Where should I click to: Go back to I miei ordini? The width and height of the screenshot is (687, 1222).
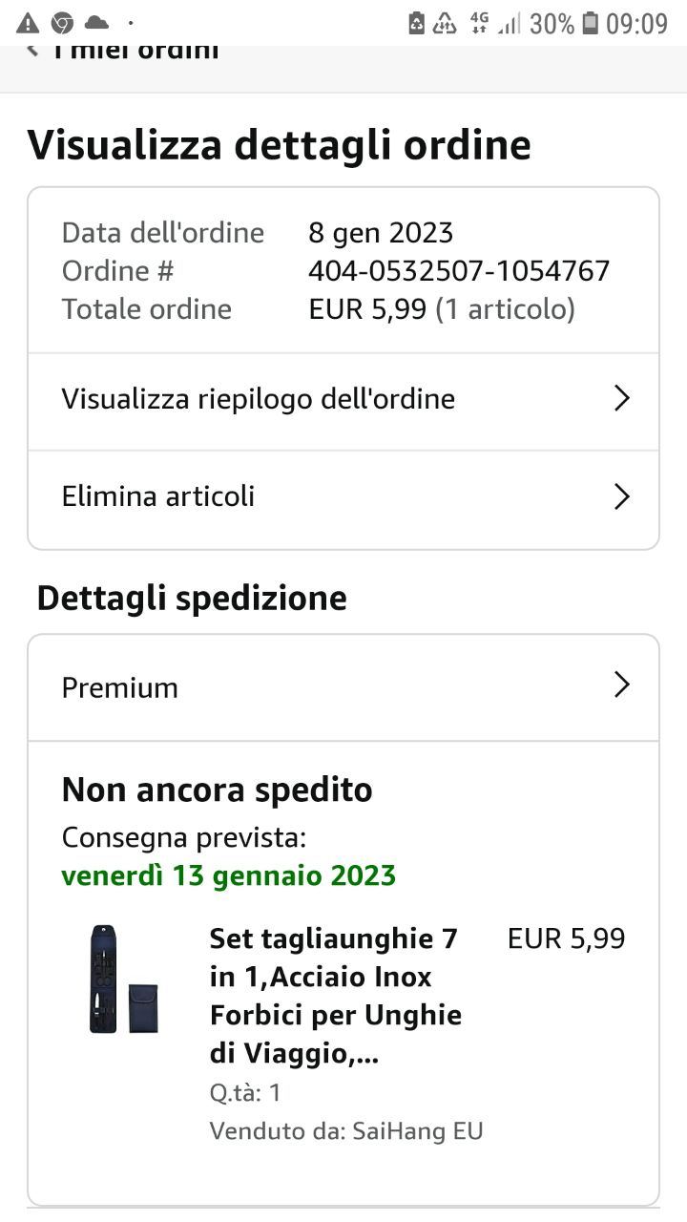[135, 51]
